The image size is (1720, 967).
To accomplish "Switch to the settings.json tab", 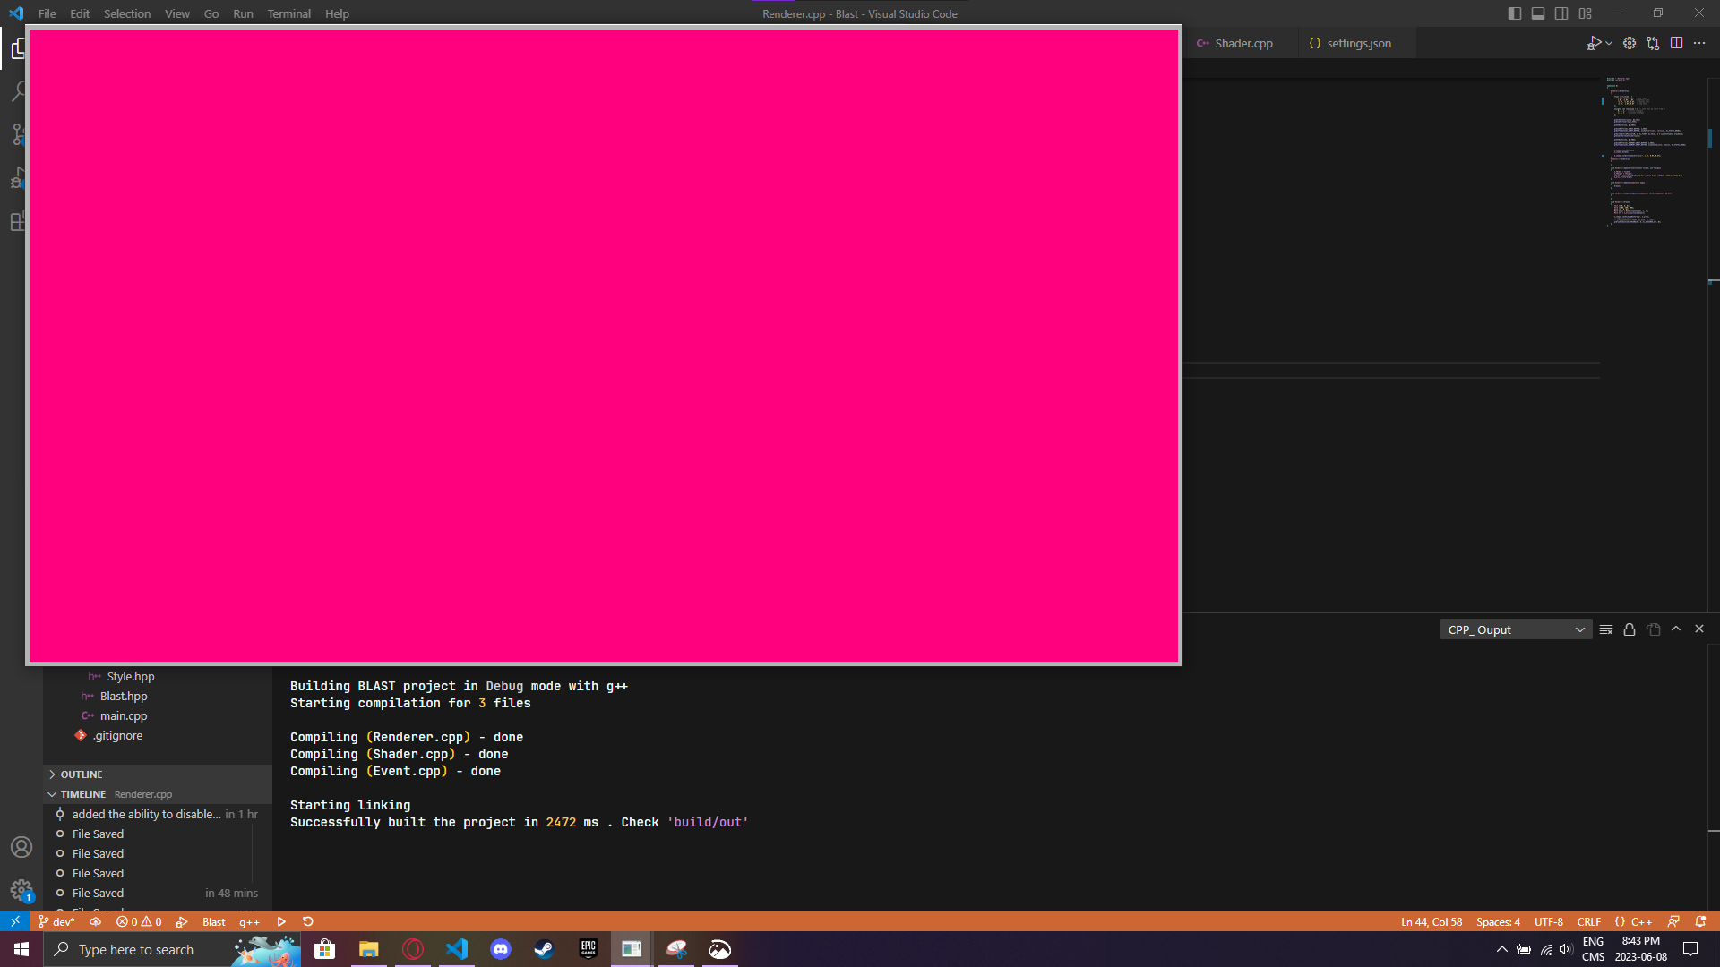I will 1356,43.
